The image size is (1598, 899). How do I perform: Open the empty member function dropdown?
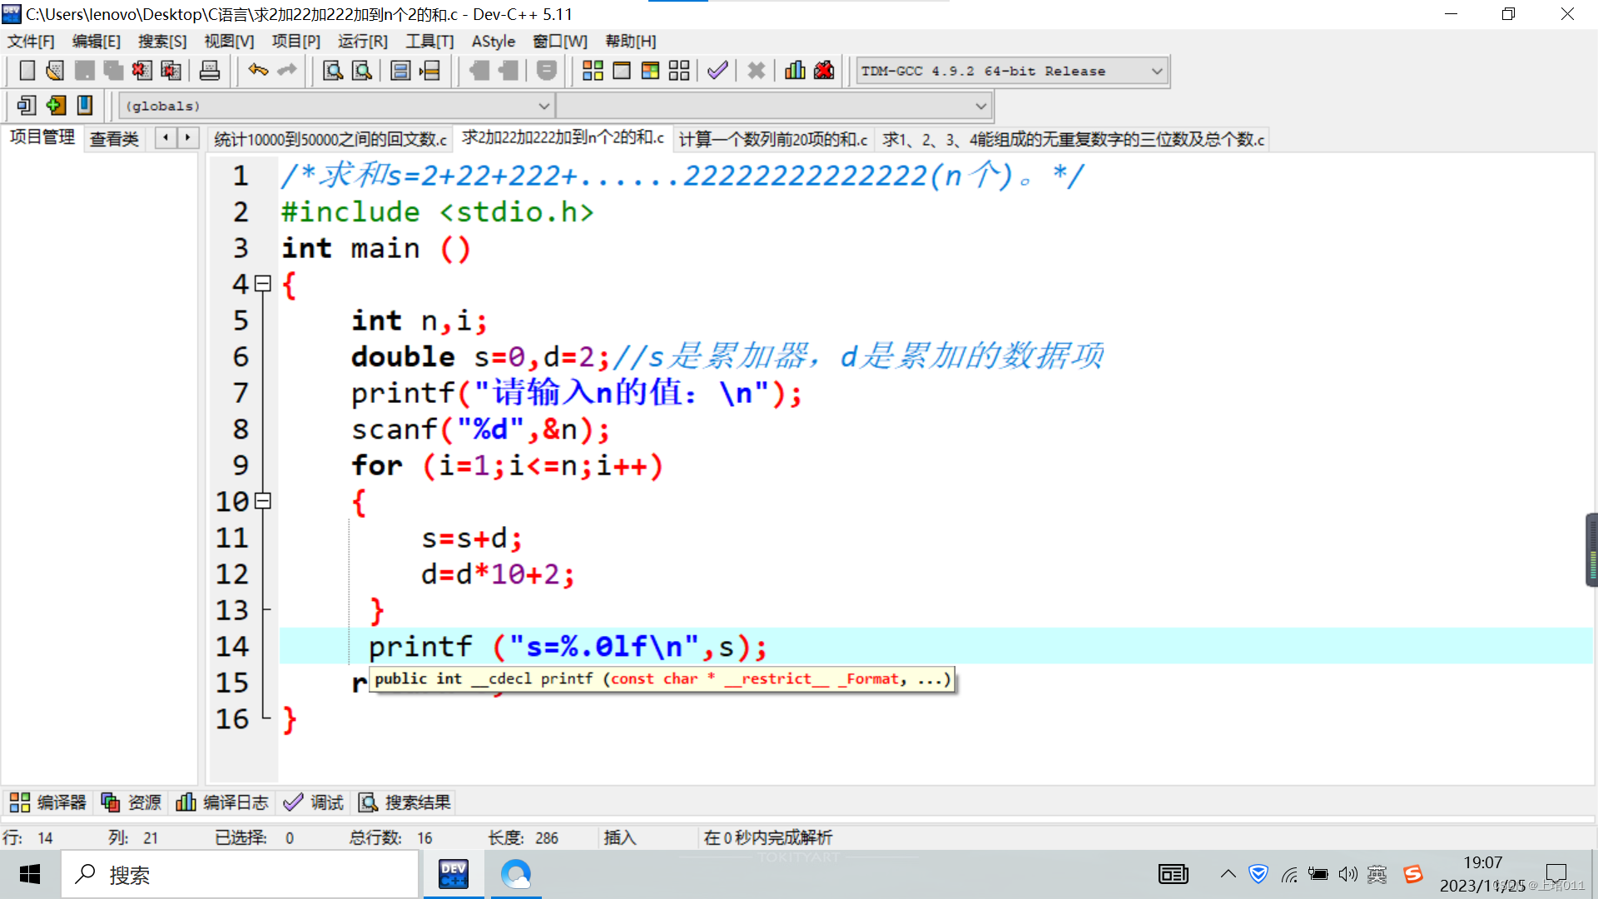(980, 107)
